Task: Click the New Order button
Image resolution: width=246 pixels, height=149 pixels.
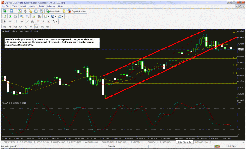Action: coord(54,11)
